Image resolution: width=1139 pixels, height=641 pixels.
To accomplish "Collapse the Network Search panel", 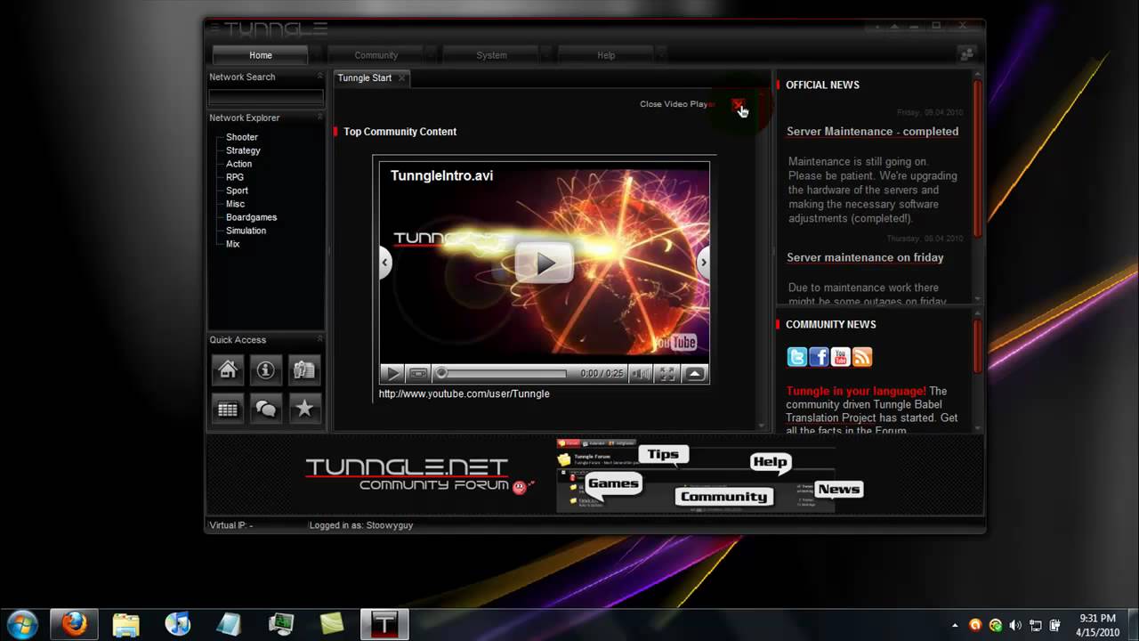I will pyautogui.click(x=319, y=77).
